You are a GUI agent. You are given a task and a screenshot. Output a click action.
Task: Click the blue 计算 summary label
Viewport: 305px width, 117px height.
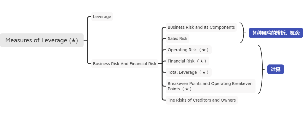[276, 69]
